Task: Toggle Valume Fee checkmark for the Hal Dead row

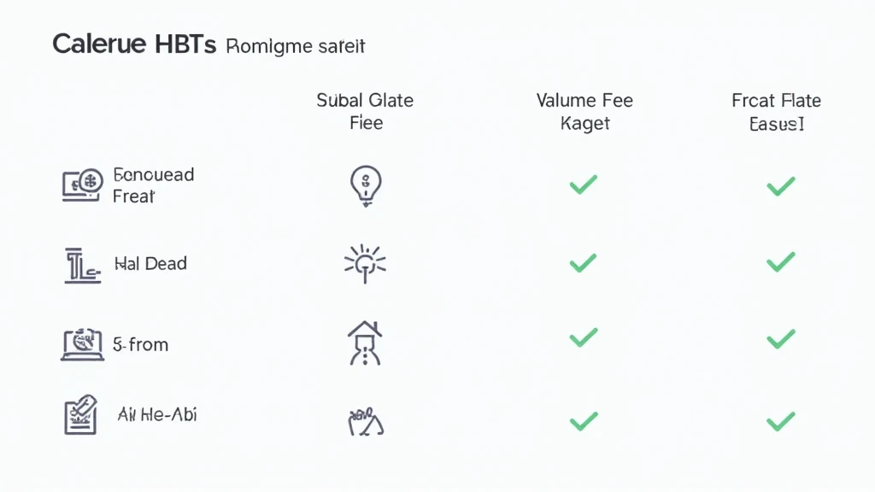Action: [583, 263]
